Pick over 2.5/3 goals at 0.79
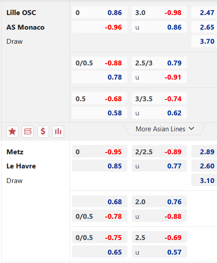Image resolution: width=217 pixels, height=263 pixels. [x=159, y=63]
